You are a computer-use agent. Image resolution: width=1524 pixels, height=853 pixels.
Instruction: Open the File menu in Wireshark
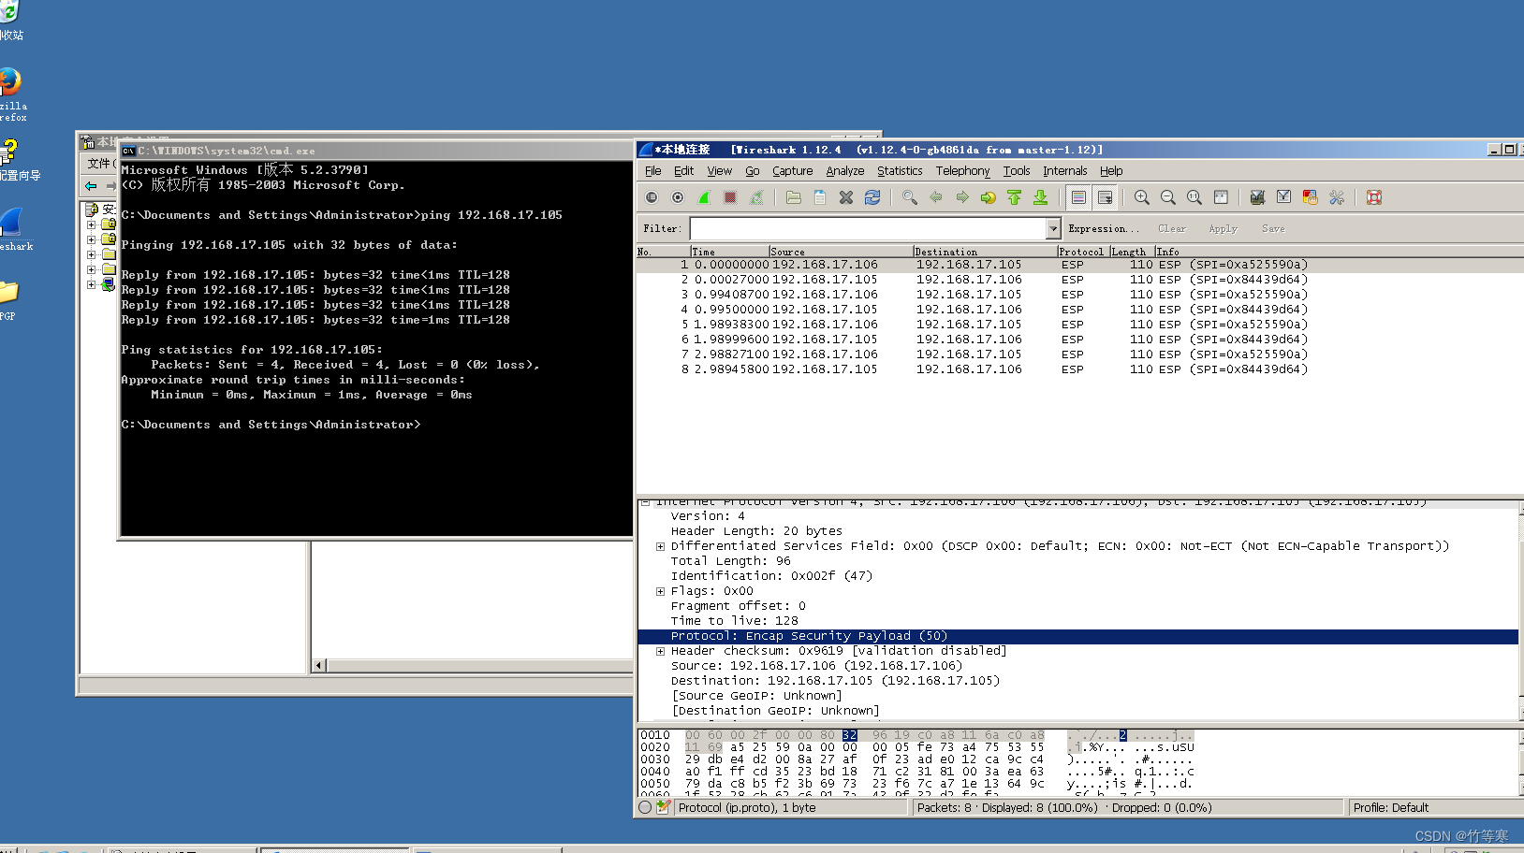(x=653, y=171)
